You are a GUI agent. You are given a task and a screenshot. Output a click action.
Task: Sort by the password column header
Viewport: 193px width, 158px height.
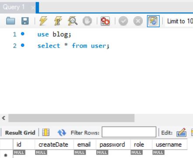(113, 144)
